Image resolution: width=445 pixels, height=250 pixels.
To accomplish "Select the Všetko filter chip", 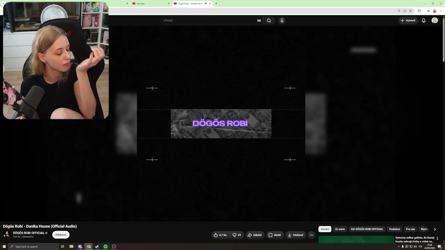I will (325, 229).
